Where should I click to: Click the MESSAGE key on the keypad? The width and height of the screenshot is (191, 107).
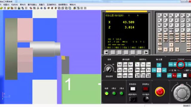[166, 40]
